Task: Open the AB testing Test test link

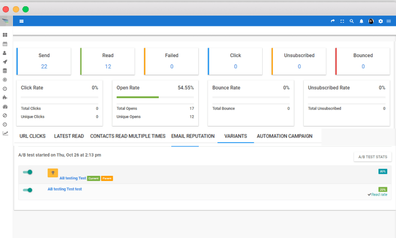Action: (64, 189)
